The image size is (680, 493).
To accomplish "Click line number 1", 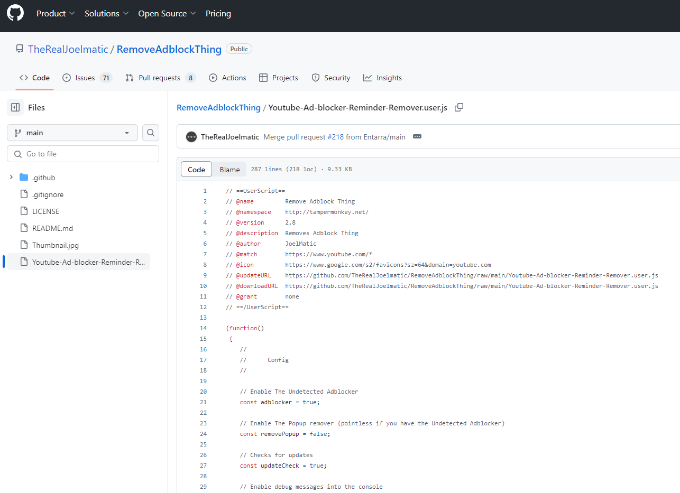I will point(205,191).
